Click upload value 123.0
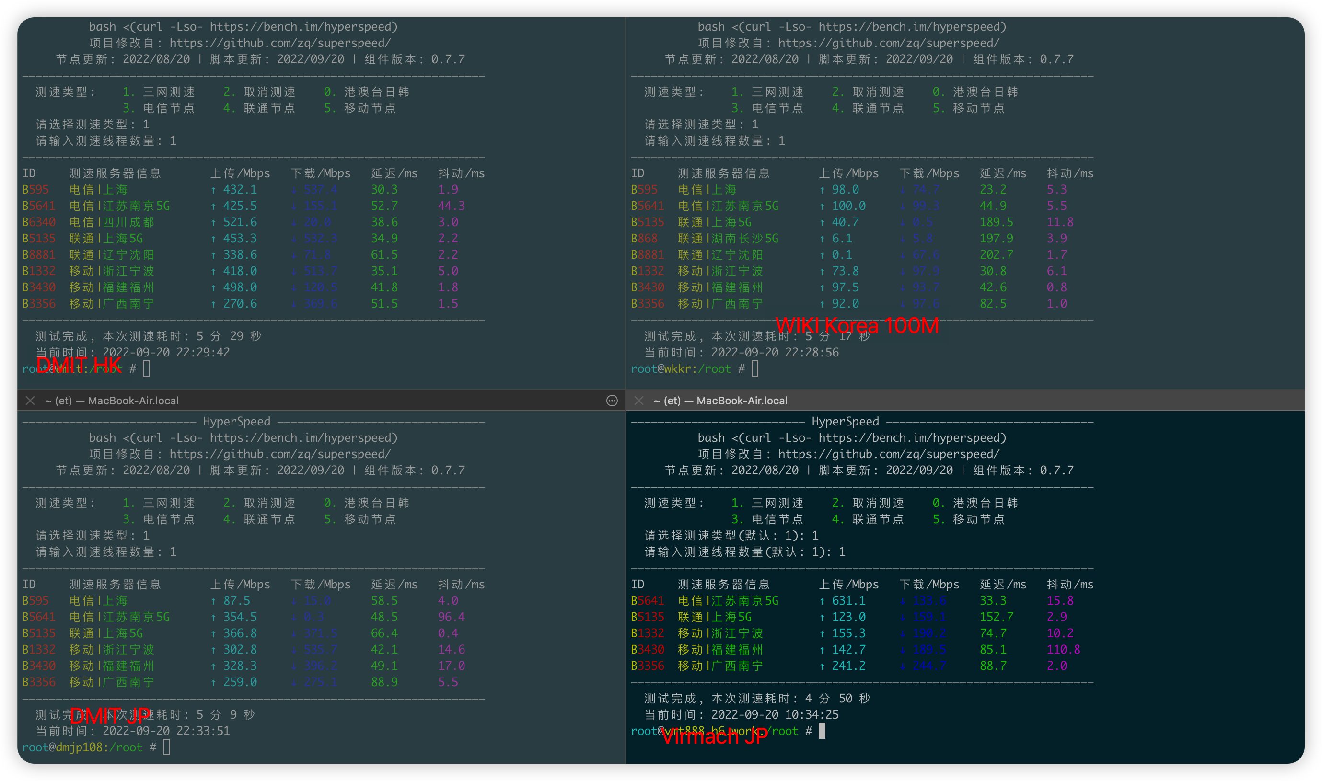Image resolution: width=1322 pixels, height=781 pixels. 848,616
